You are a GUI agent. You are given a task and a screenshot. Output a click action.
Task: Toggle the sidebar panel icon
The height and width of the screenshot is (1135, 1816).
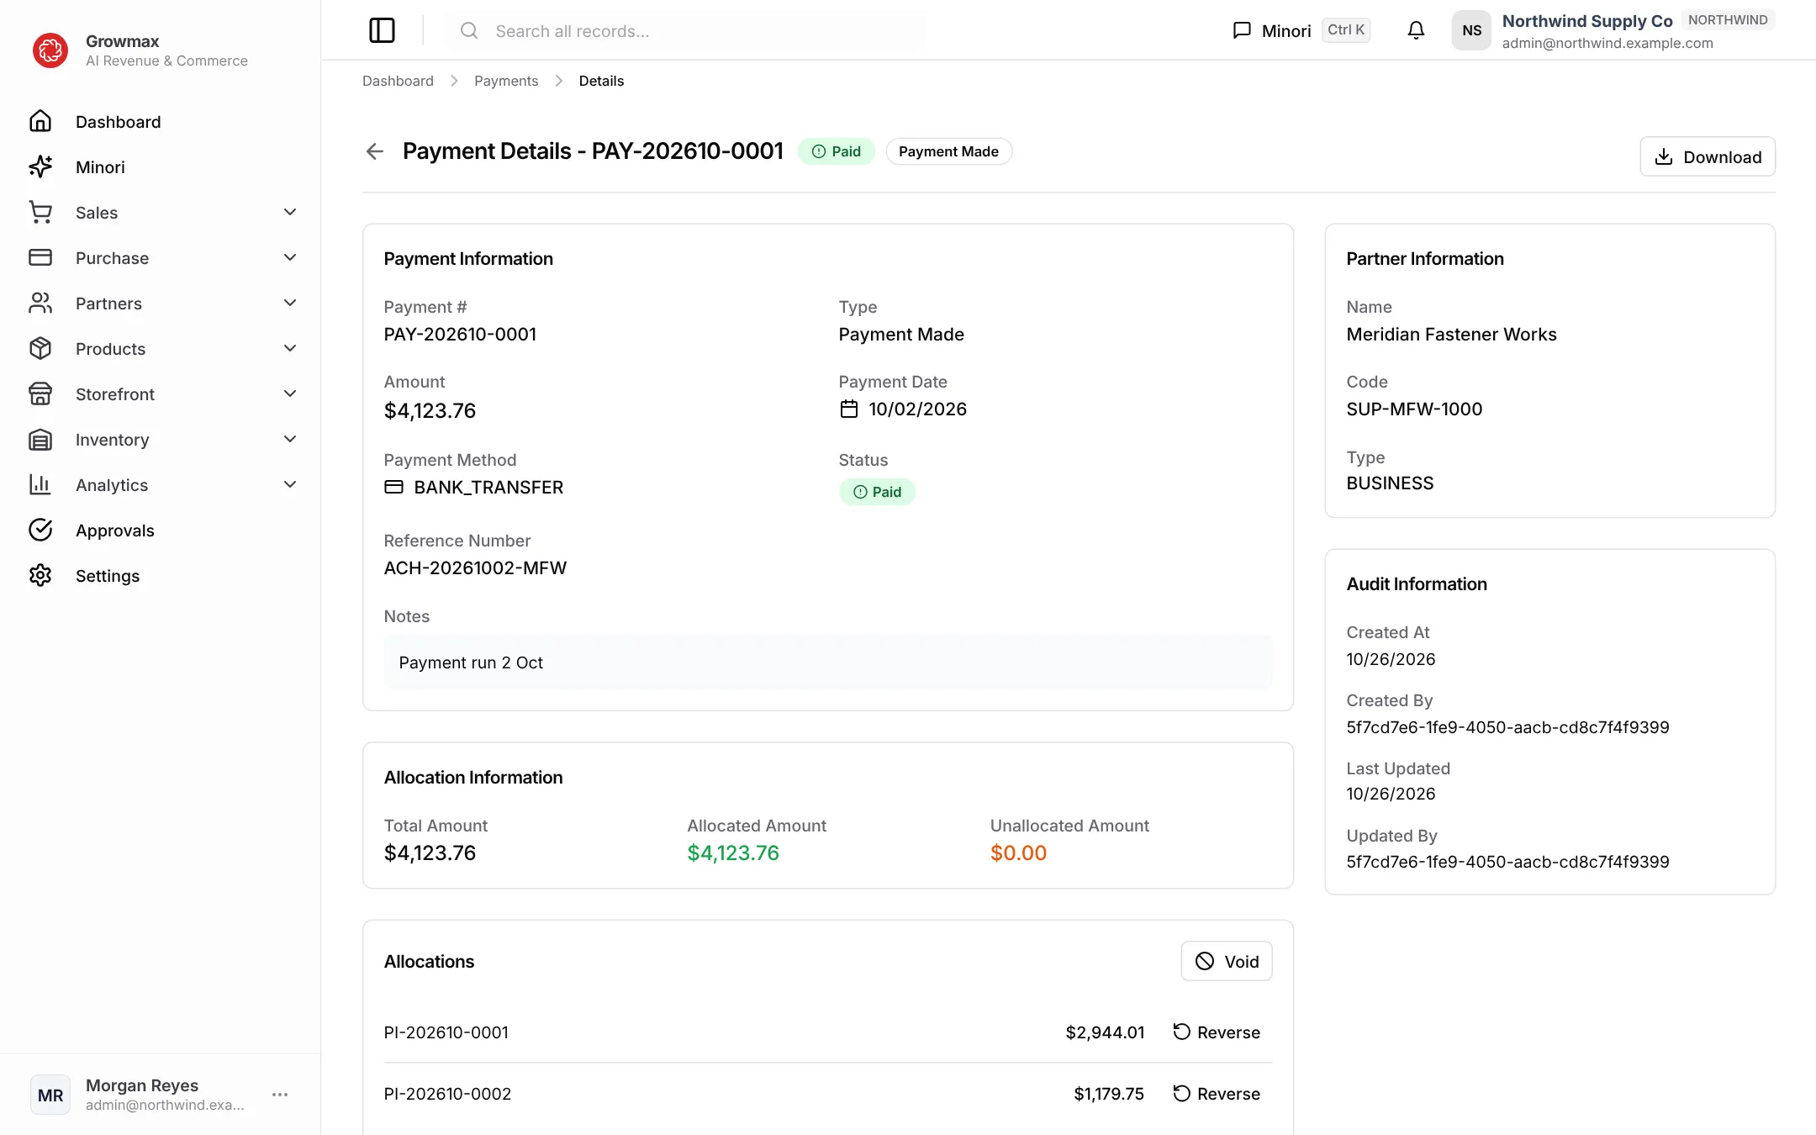point(382,30)
